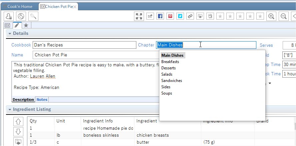Set the first rating star

coord(220,16)
